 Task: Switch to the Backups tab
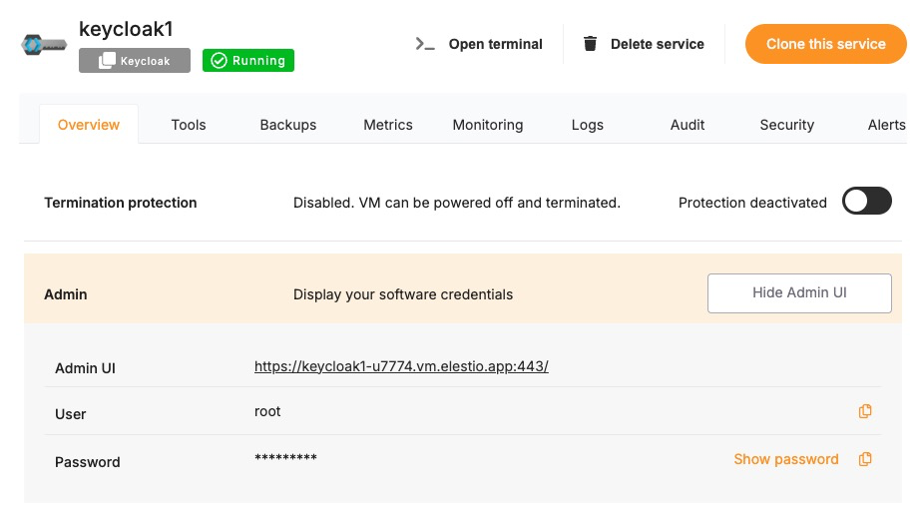click(x=288, y=125)
